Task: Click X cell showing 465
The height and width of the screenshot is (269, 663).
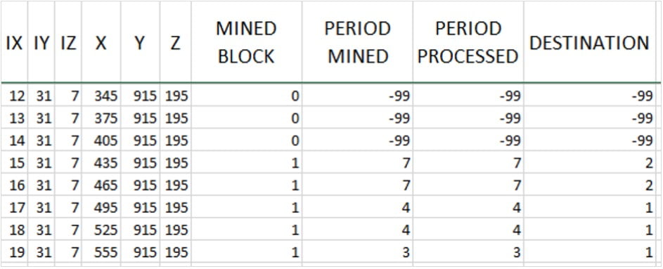Action: 101,185
